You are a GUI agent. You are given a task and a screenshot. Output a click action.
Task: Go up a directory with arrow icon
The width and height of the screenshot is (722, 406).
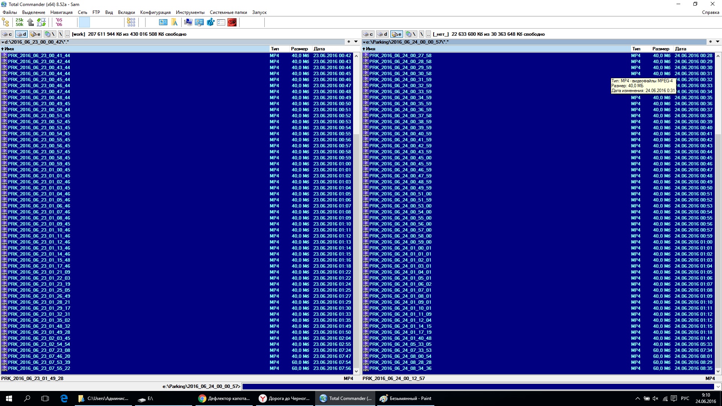tap(30, 22)
